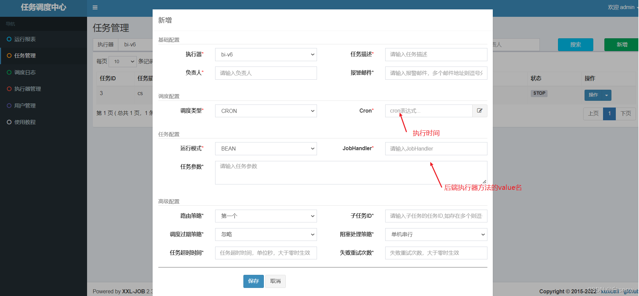Screen dimensions: 639x296
Task: Focus the 任务描述 input field
Action: 436,54
